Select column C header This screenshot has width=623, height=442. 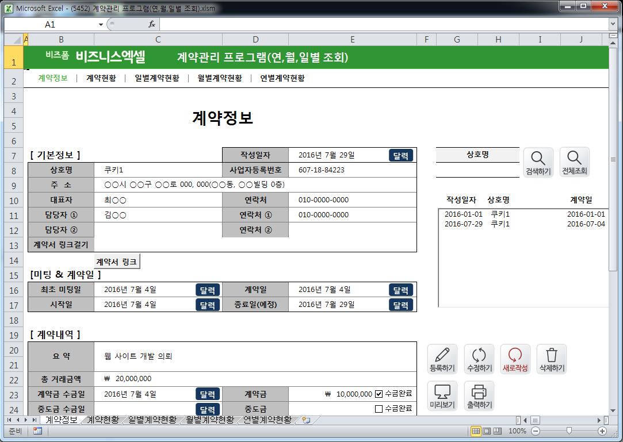point(158,40)
